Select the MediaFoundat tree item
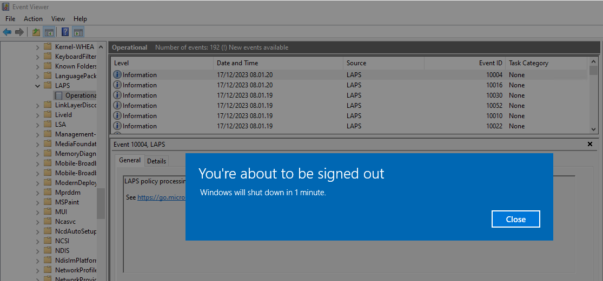 [x=75, y=144]
